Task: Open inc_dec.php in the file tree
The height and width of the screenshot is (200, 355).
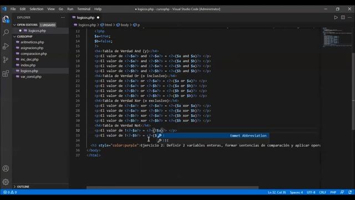Action: [40, 59]
